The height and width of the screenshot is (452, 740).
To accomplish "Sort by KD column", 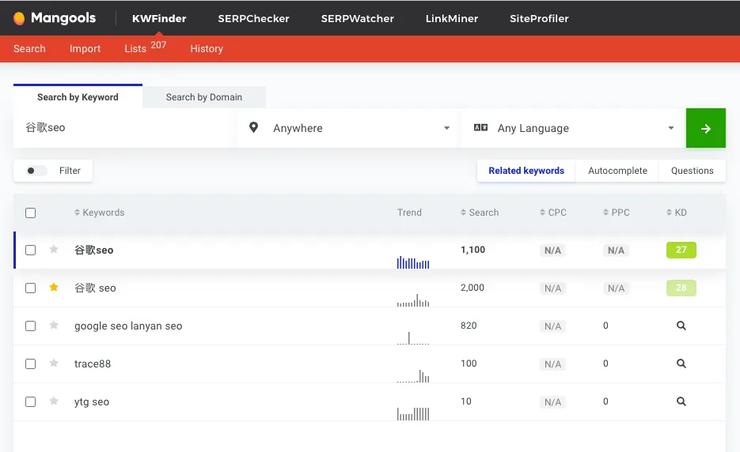I will point(676,213).
